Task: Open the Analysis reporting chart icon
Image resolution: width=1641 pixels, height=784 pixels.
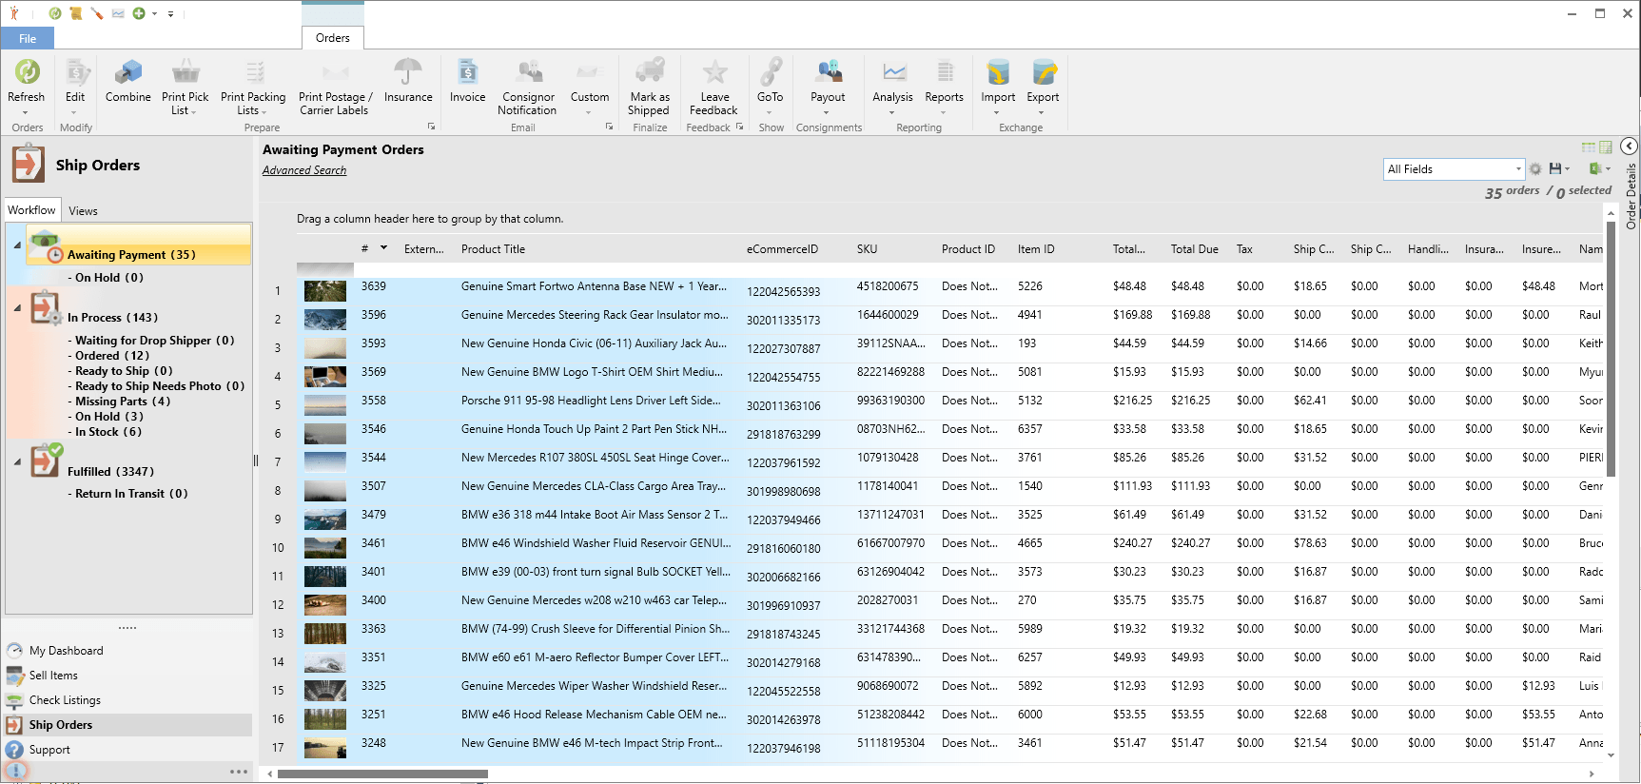Action: point(892,72)
